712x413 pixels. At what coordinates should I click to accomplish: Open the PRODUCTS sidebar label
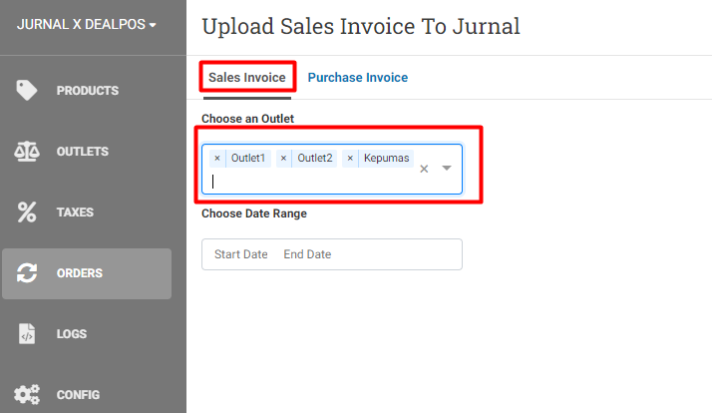(x=88, y=91)
